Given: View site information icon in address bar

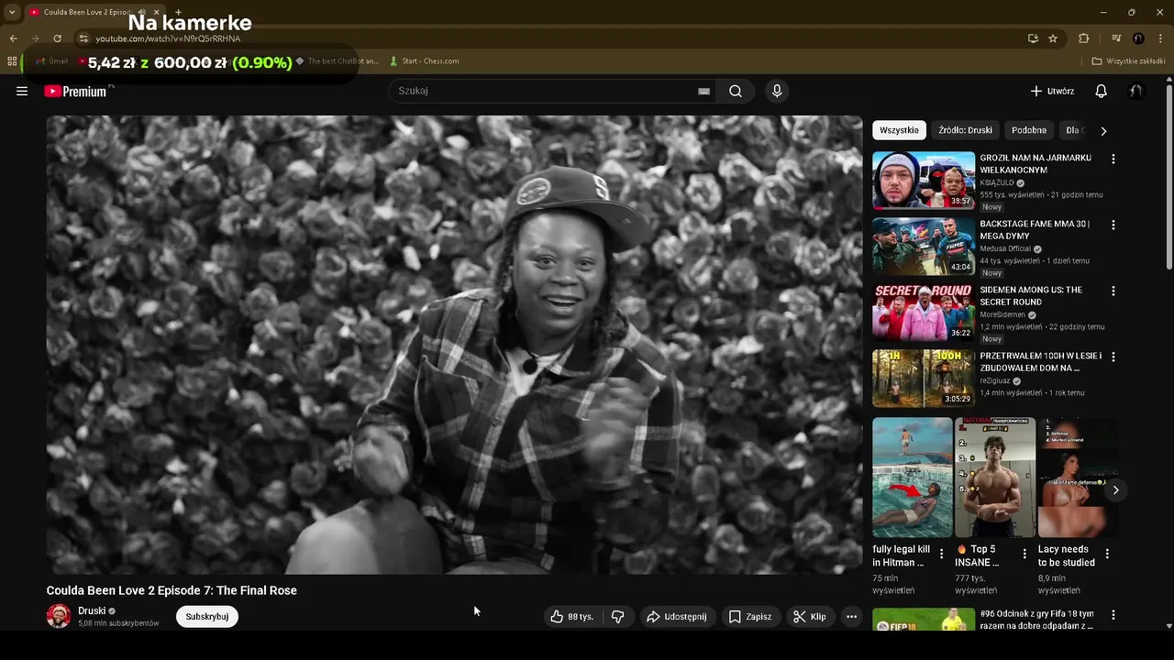Looking at the screenshot, I should (x=83, y=38).
